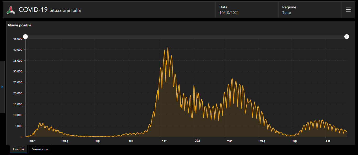Open the hamburger menu in the header

pyautogui.click(x=348, y=10)
